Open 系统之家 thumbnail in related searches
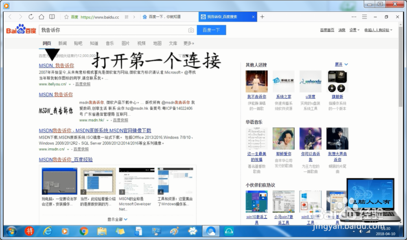This screenshot has height=240, width=407. pos(283,81)
